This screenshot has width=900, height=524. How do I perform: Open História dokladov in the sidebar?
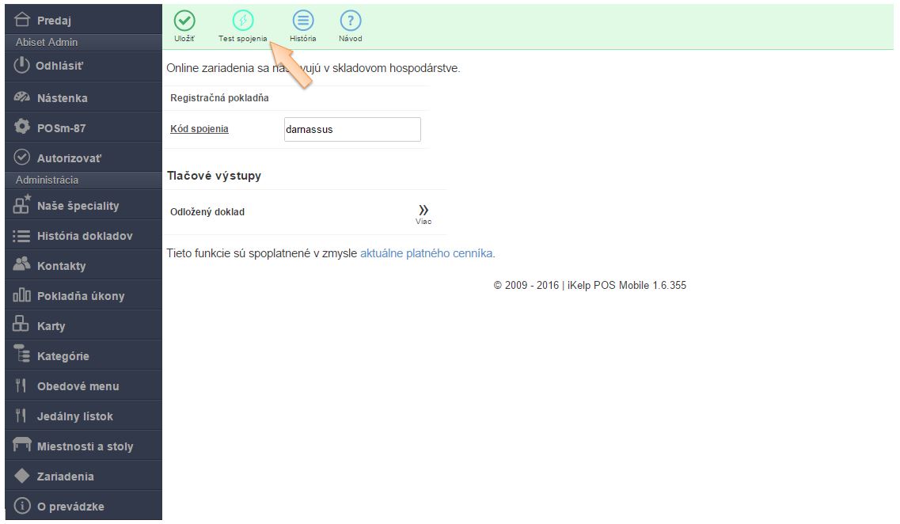(x=84, y=236)
